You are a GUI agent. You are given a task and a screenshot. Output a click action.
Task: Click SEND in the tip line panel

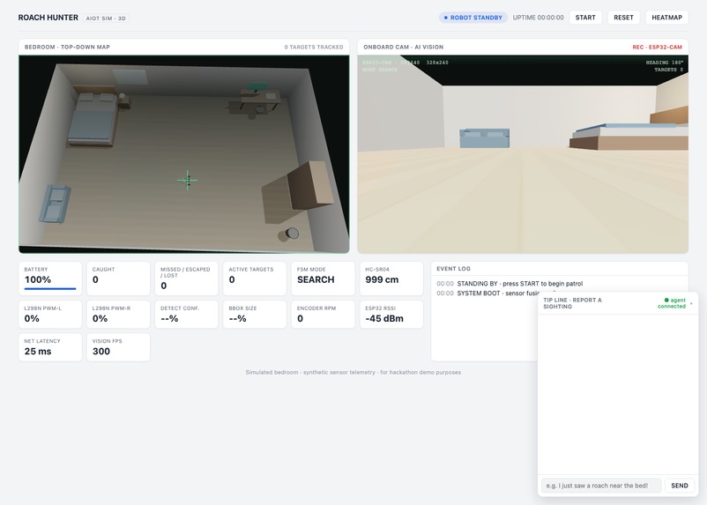point(680,486)
